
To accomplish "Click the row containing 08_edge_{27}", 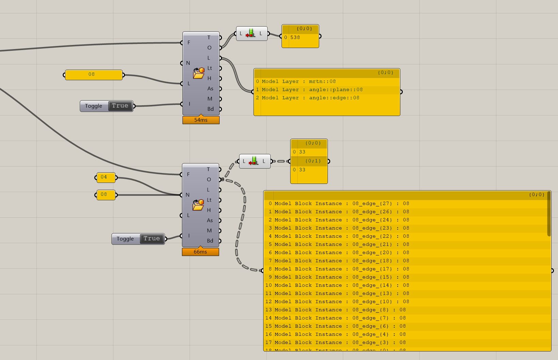I will click(x=406, y=204).
